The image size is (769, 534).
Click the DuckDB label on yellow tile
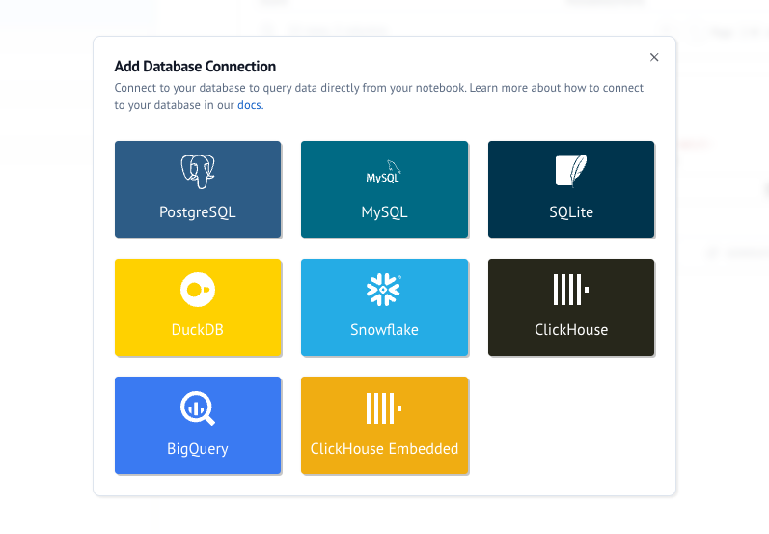tap(198, 330)
